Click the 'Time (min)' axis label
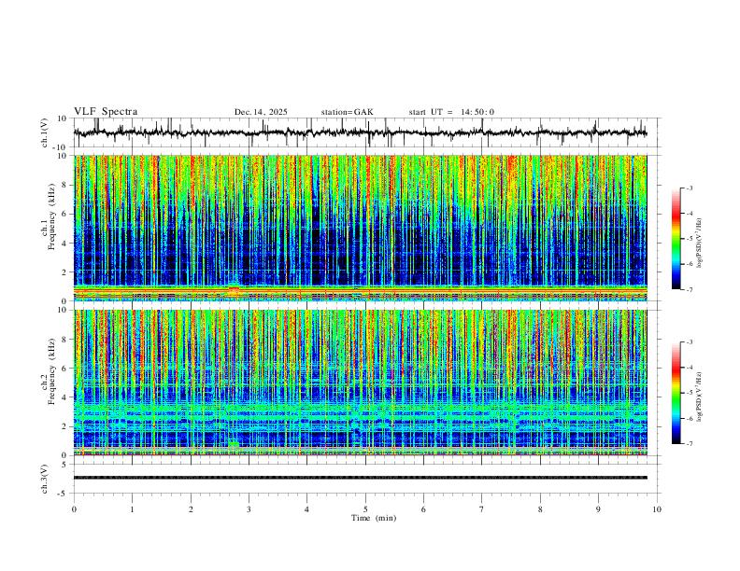Screen dimensions: 740x571 [x=374, y=518]
